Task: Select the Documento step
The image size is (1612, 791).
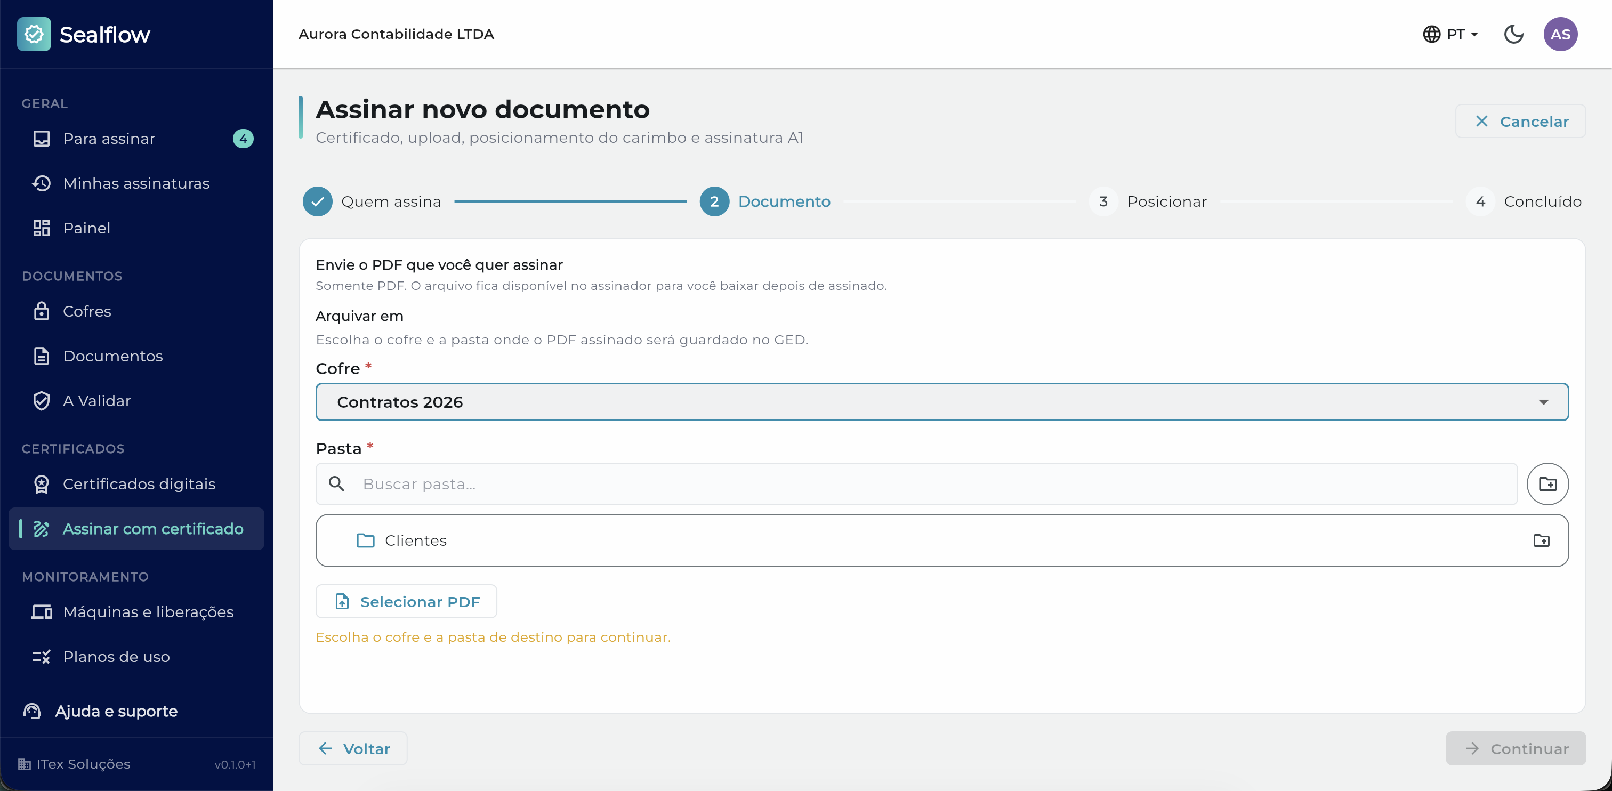Action: 765,201
